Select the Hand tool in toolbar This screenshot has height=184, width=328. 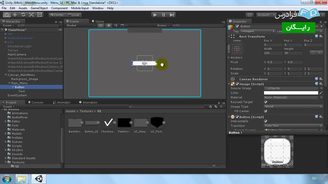click(7, 15)
